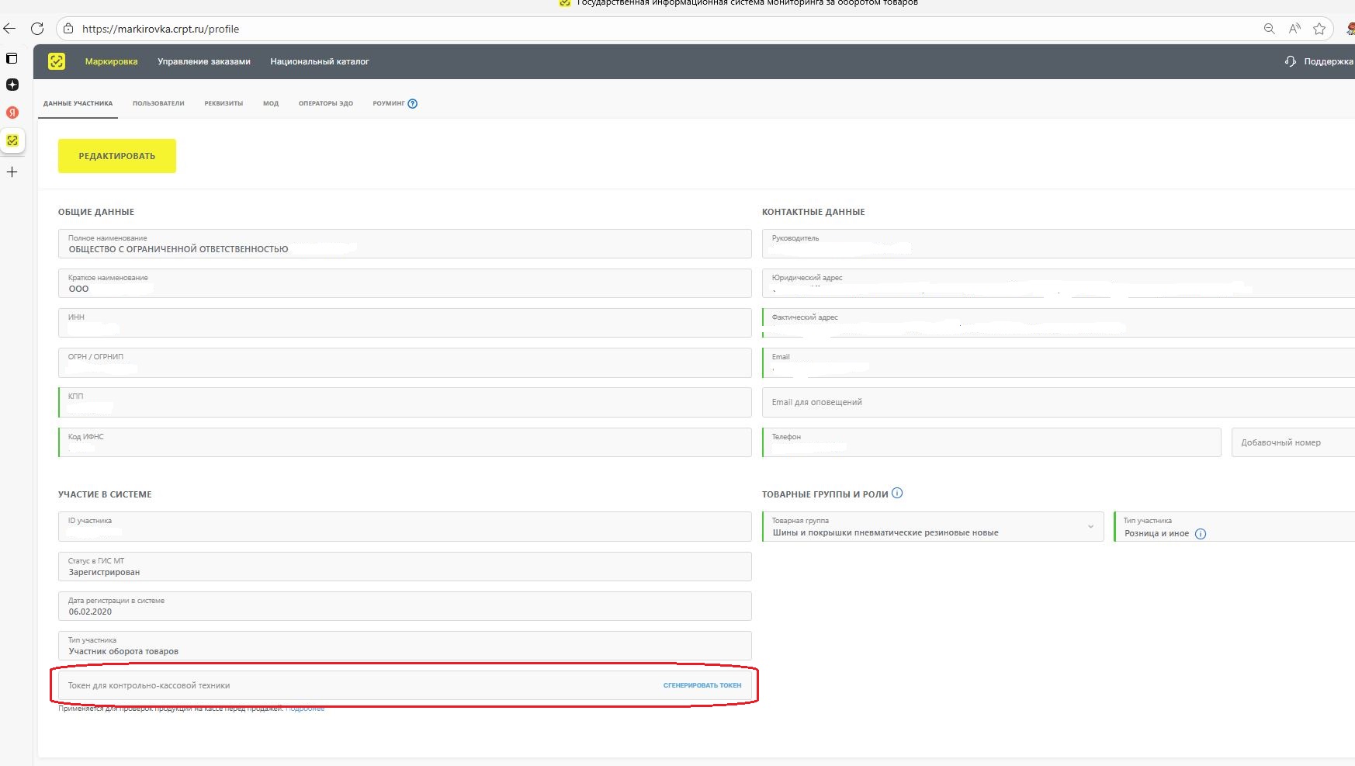Click the Код ИФНС field
1355x766 pixels.
click(x=404, y=442)
